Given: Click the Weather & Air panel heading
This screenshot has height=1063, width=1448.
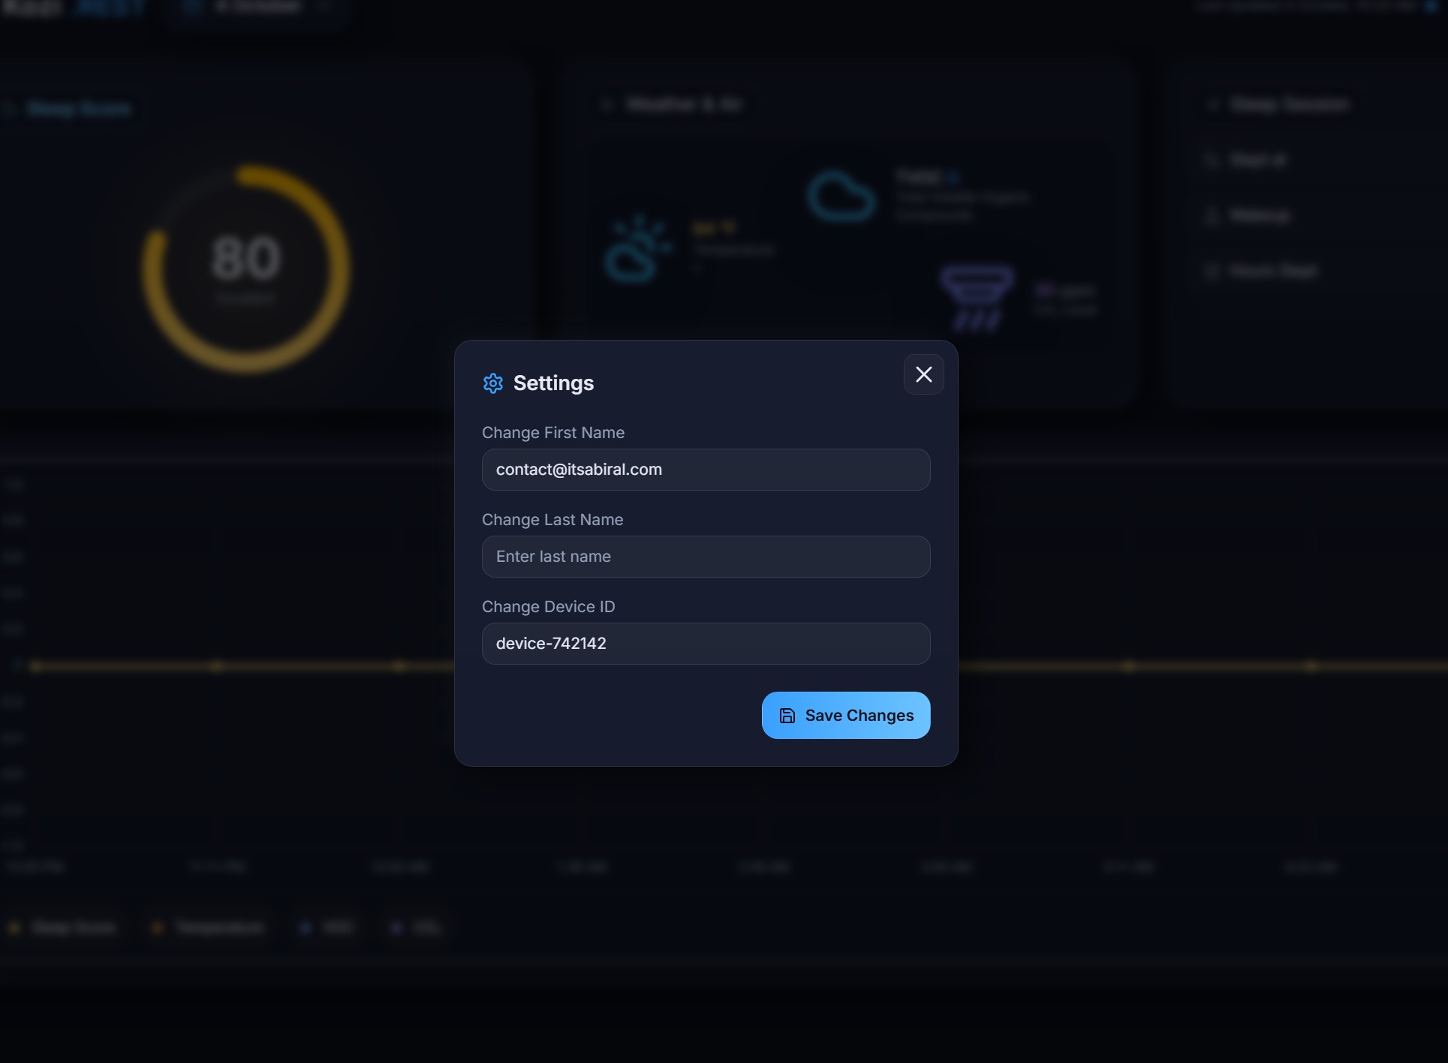Looking at the screenshot, I should [684, 104].
